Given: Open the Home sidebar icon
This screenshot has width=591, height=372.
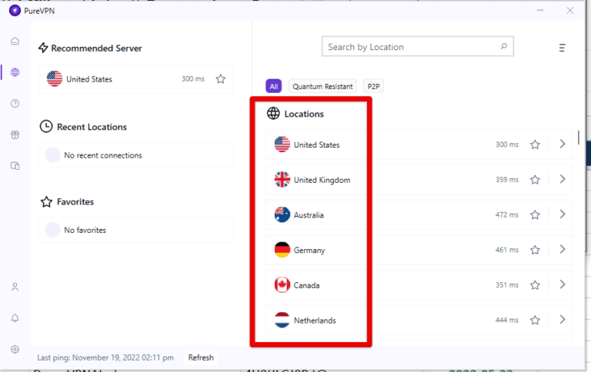Looking at the screenshot, I should point(15,41).
